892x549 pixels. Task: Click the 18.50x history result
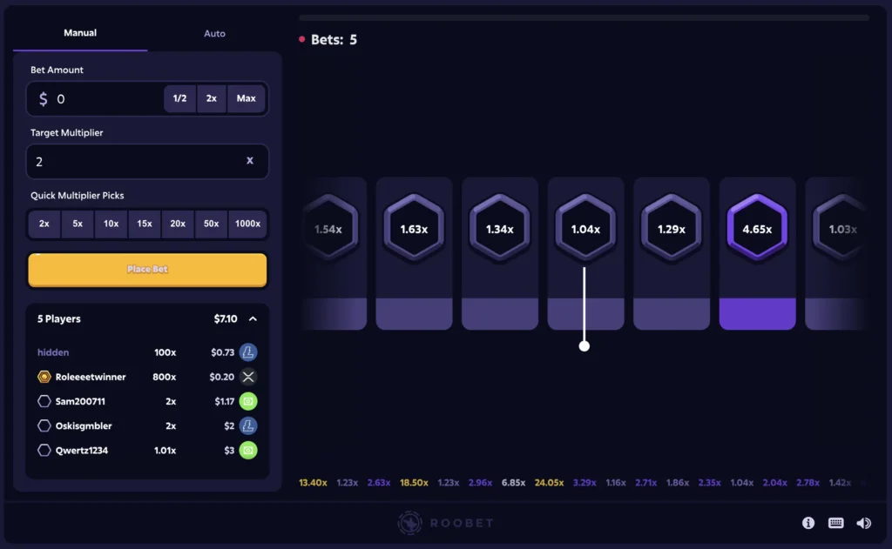pos(414,483)
